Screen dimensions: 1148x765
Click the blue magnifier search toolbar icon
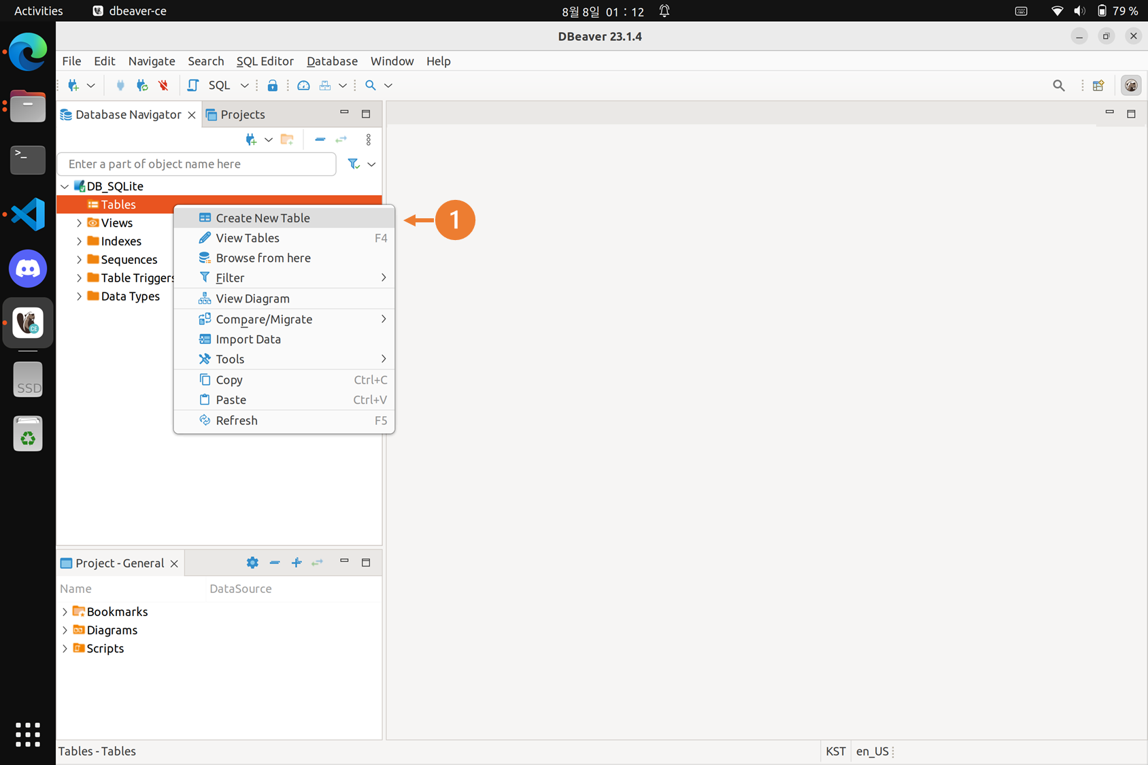pos(371,86)
